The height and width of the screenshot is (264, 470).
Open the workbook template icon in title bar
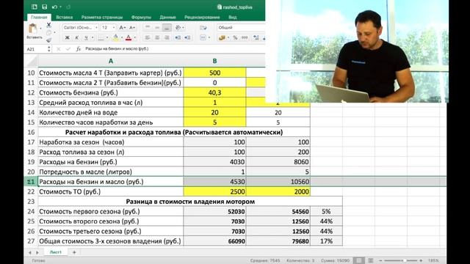coord(35,7)
